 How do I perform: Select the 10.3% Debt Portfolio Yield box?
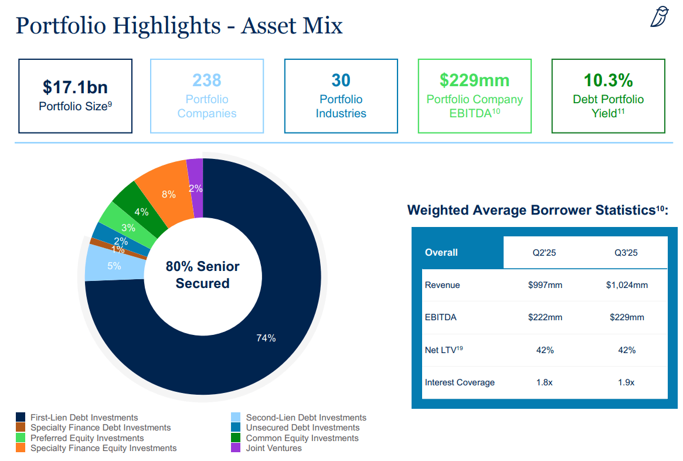point(608,96)
